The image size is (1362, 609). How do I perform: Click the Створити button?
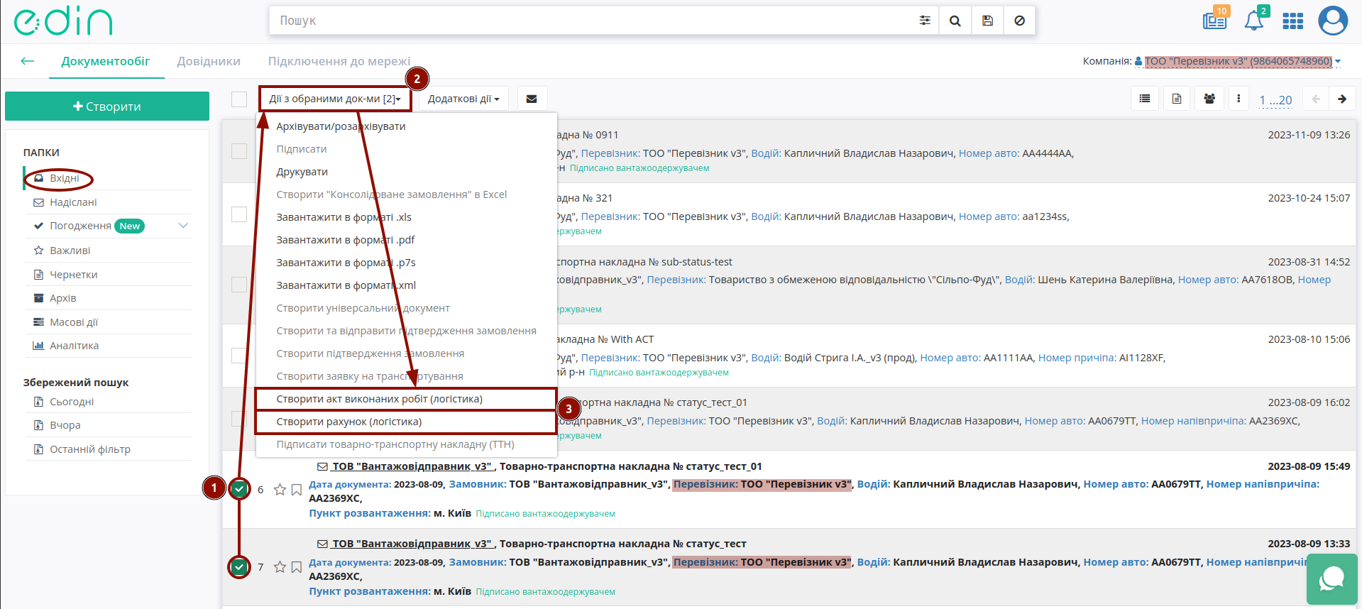point(107,106)
